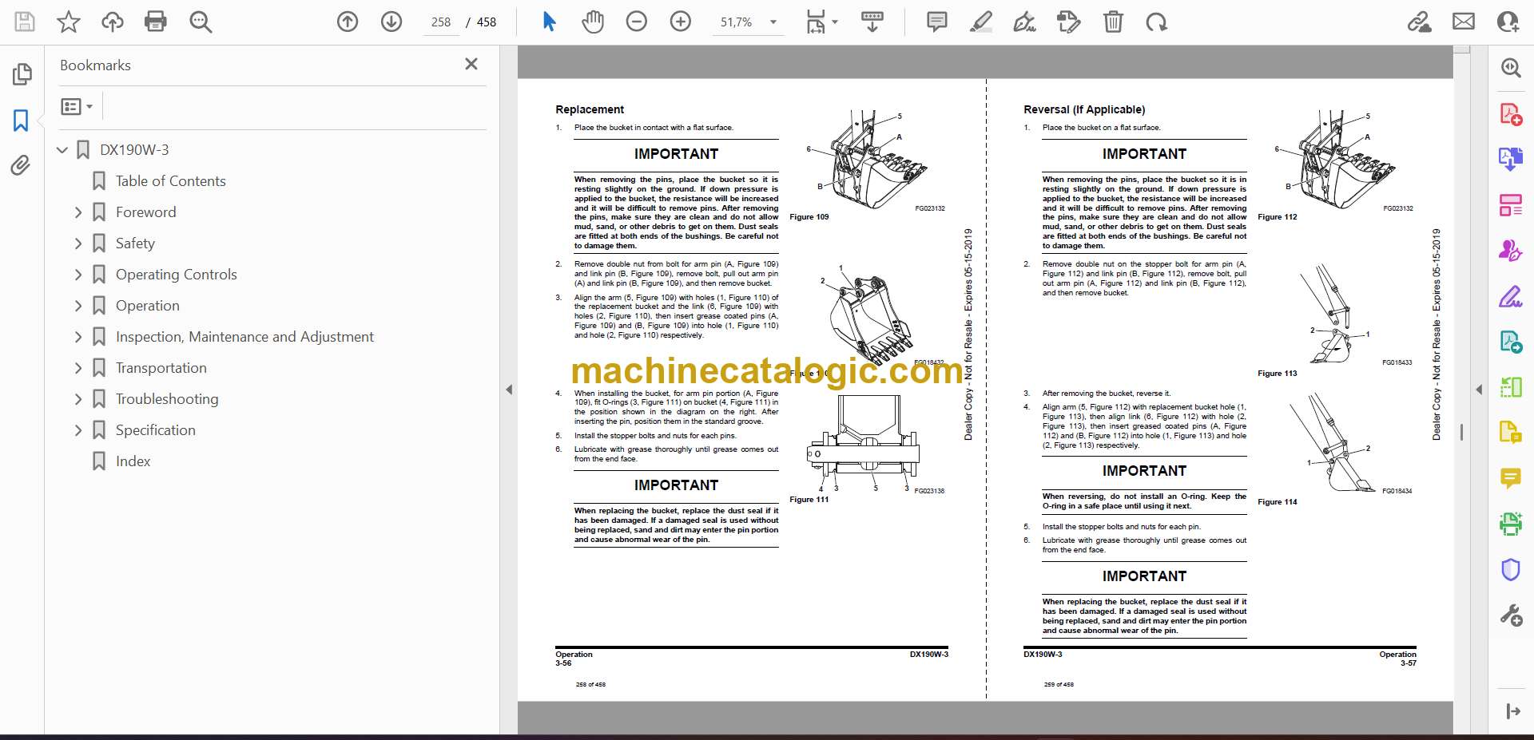The height and width of the screenshot is (740, 1534).
Task: Open Protect shield tool in right pane
Action: point(1510,570)
